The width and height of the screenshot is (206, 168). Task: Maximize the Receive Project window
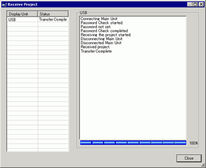pos(195,5)
